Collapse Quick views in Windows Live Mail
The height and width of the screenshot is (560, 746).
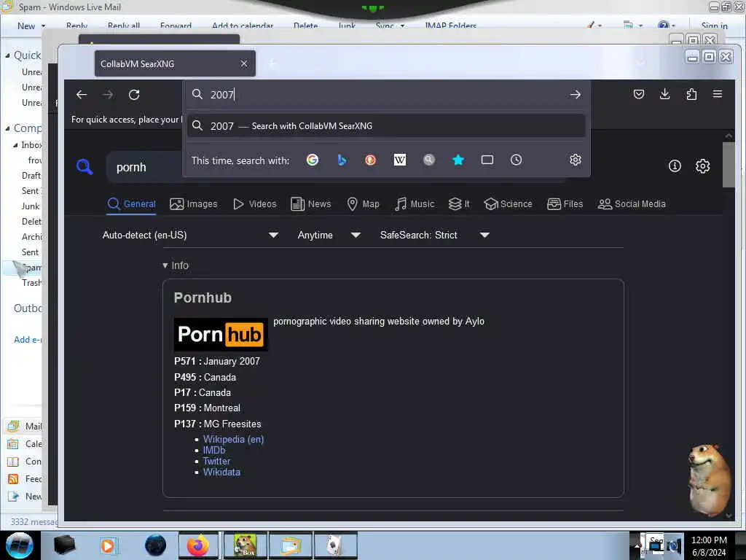pyautogui.click(x=7, y=55)
